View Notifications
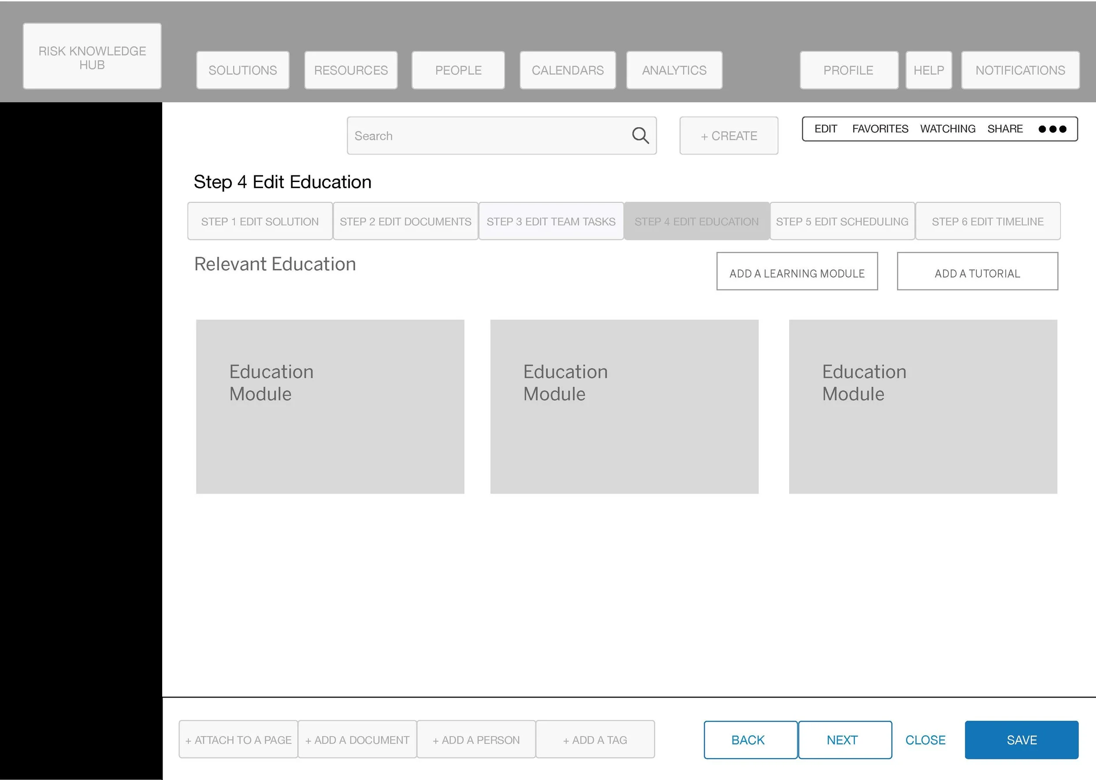This screenshot has width=1096, height=780. pyautogui.click(x=1020, y=70)
